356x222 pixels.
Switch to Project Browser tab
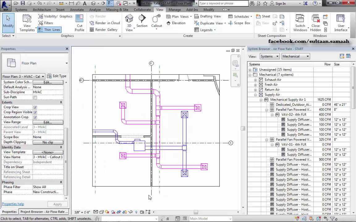click(44, 212)
